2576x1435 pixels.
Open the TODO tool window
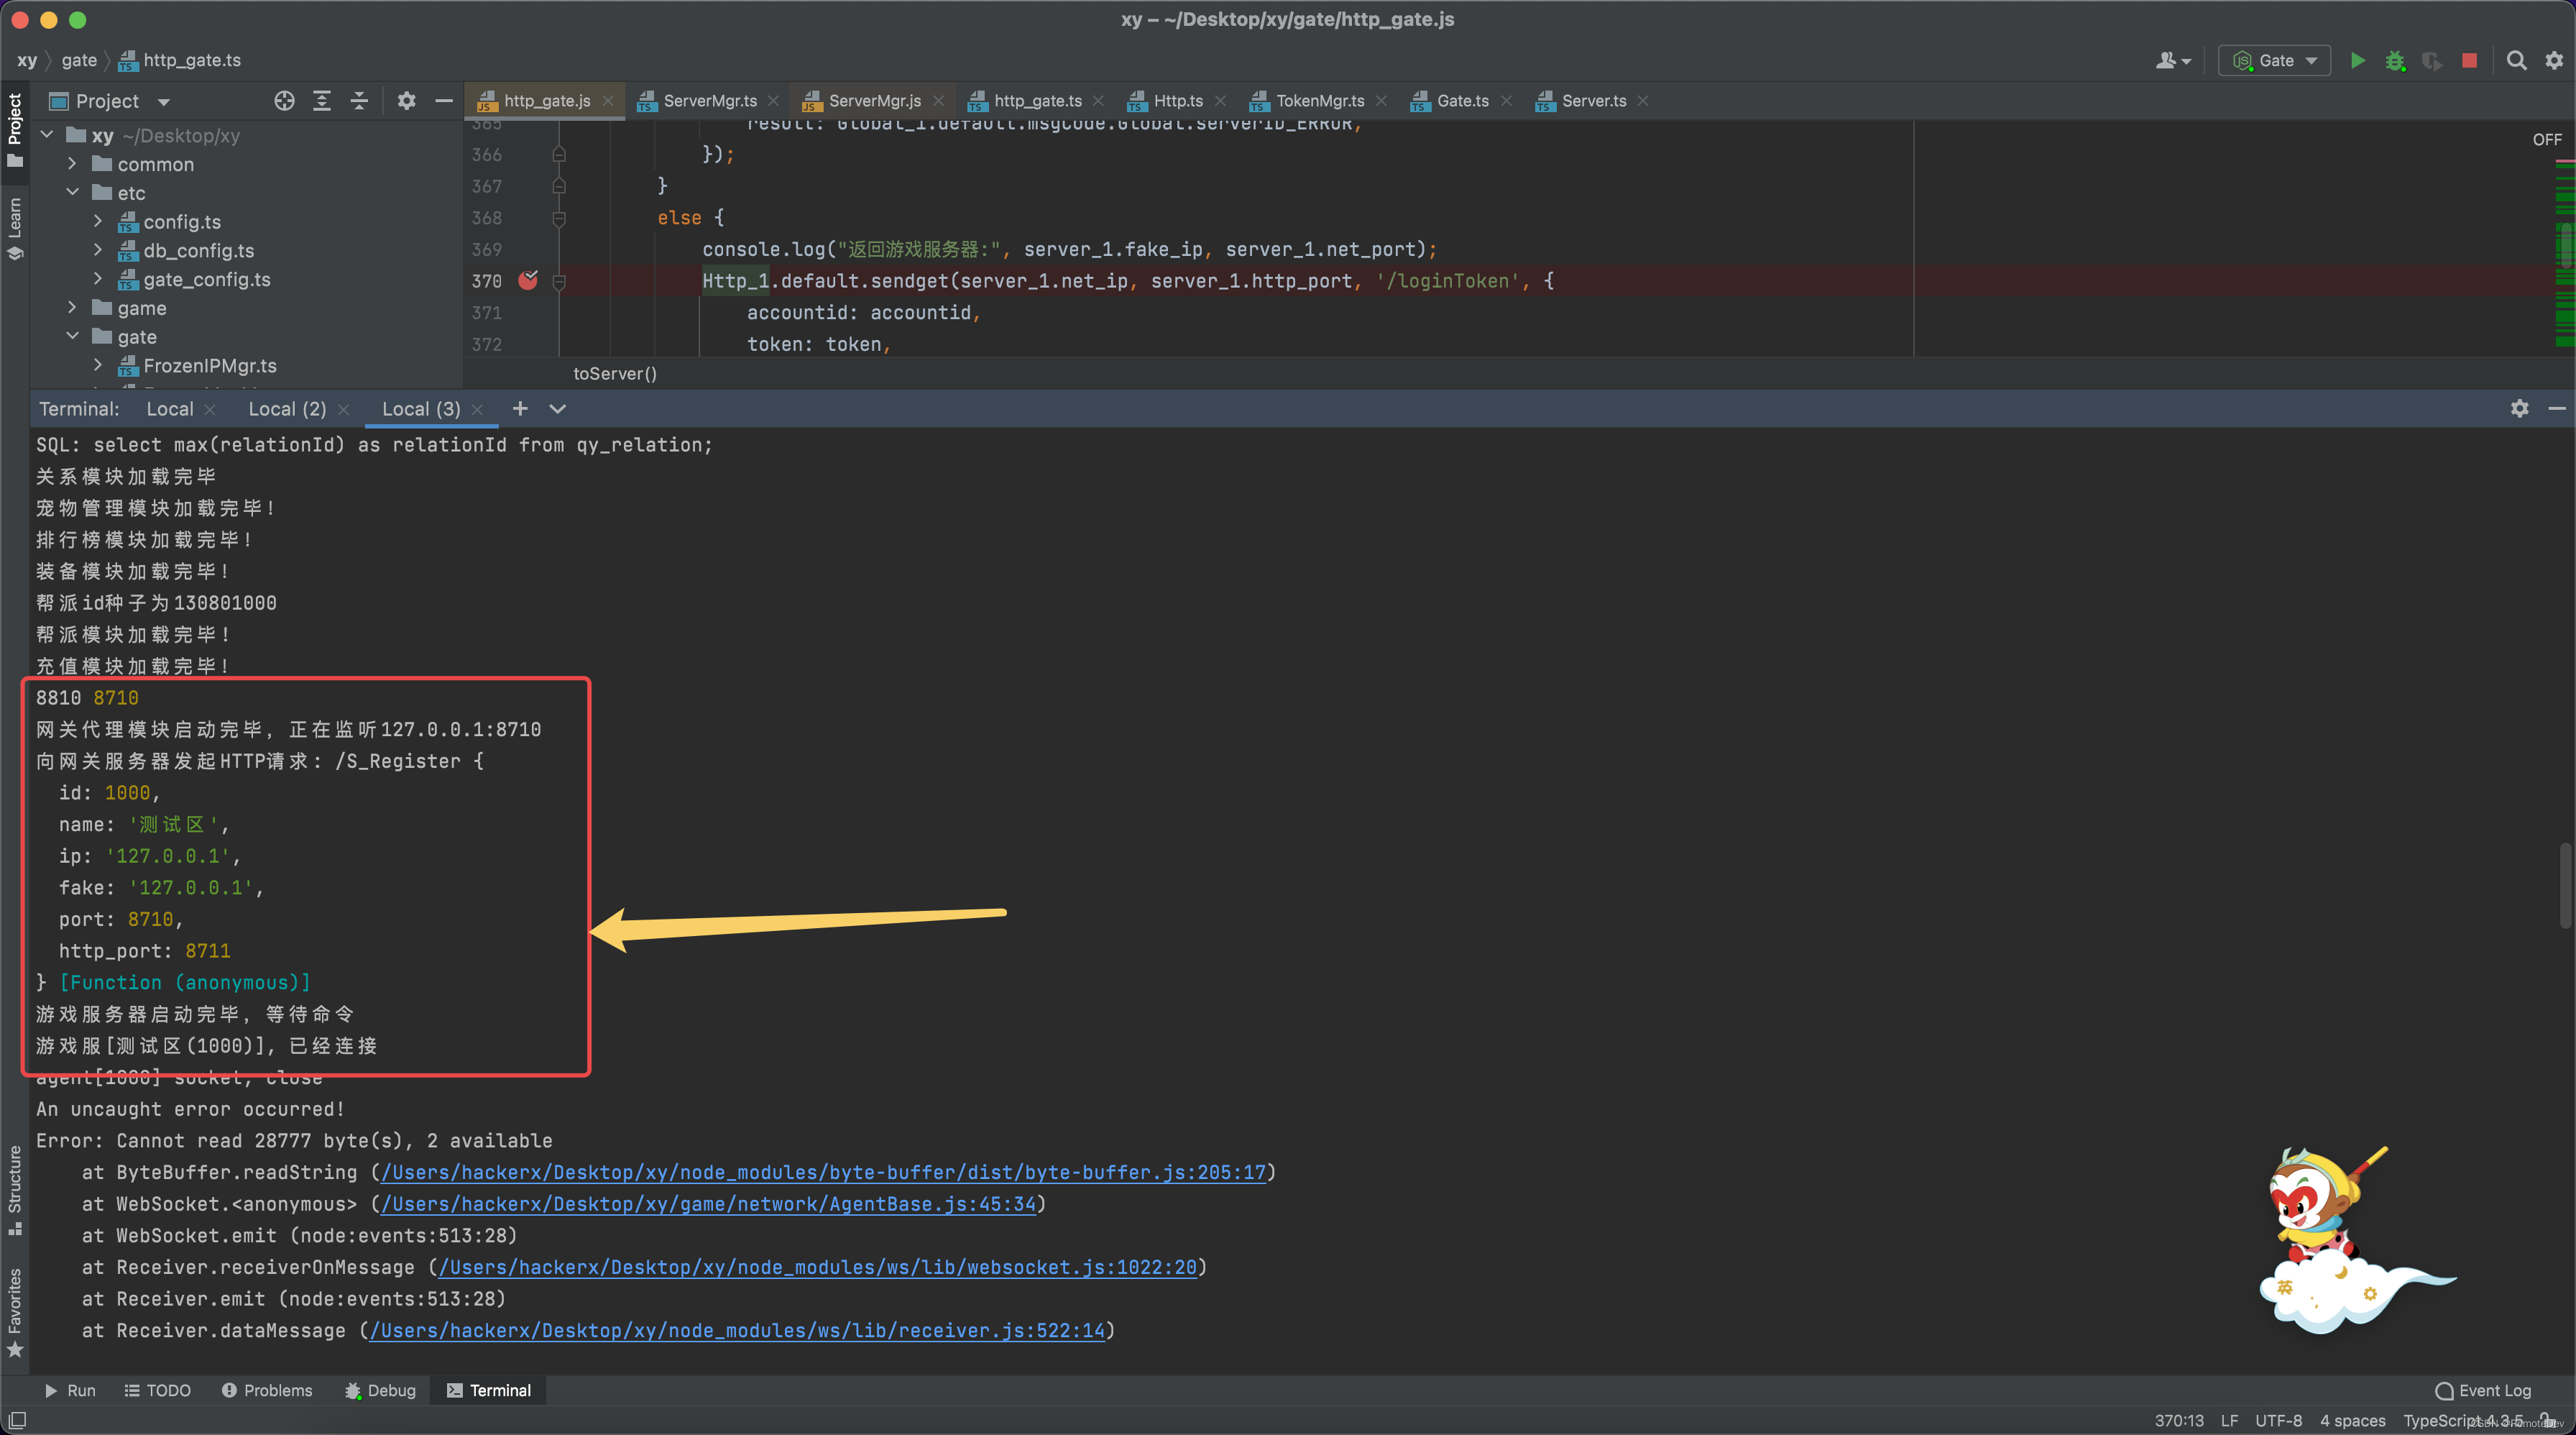click(x=157, y=1390)
